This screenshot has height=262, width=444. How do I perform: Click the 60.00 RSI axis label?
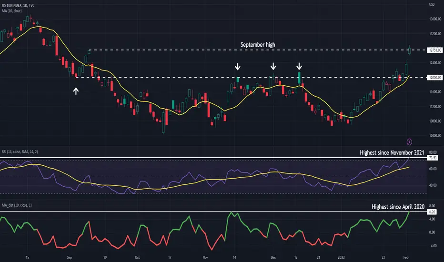click(433, 169)
